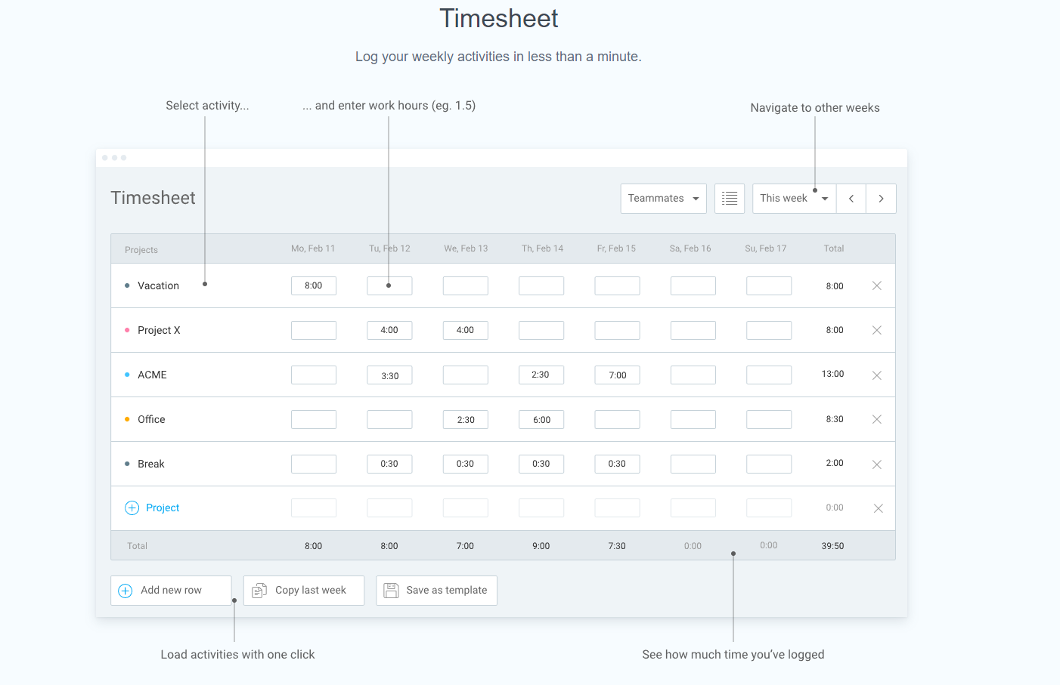Go to previous week with left arrow
The height and width of the screenshot is (685, 1060).
tap(851, 199)
